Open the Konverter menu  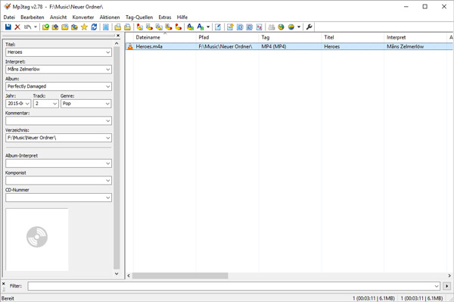point(83,17)
